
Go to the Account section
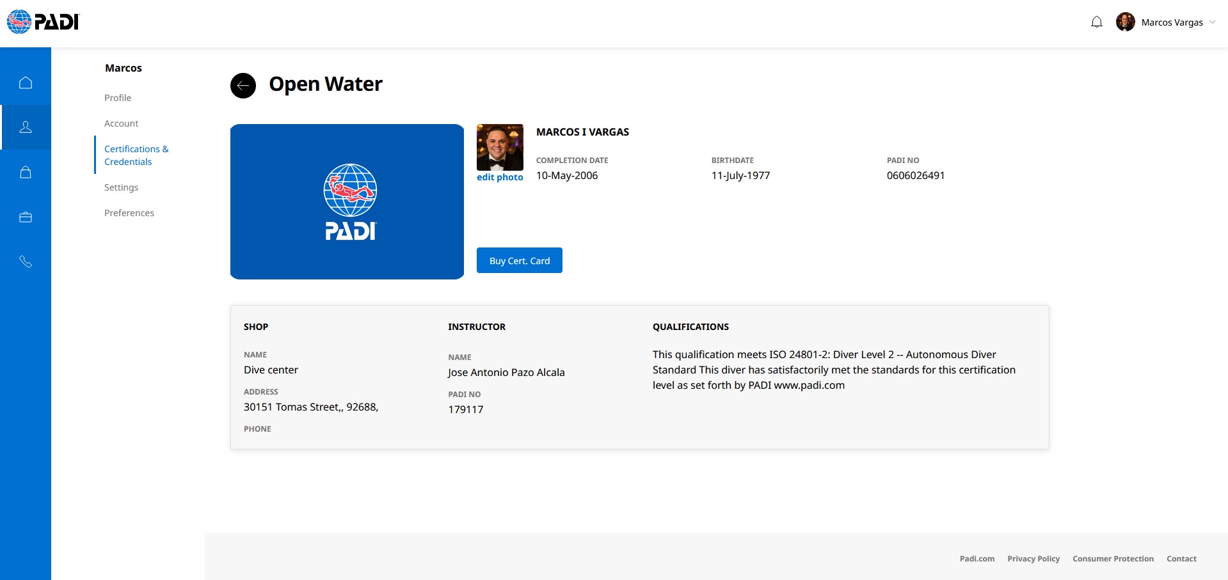tap(121, 123)
